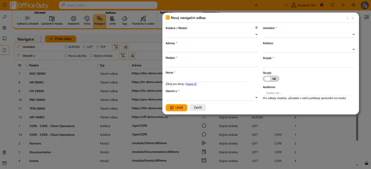Image resolution: width=371 pixels, height=169 pixels.
Task: Open the Audience role picker
Action: [309, 93]
